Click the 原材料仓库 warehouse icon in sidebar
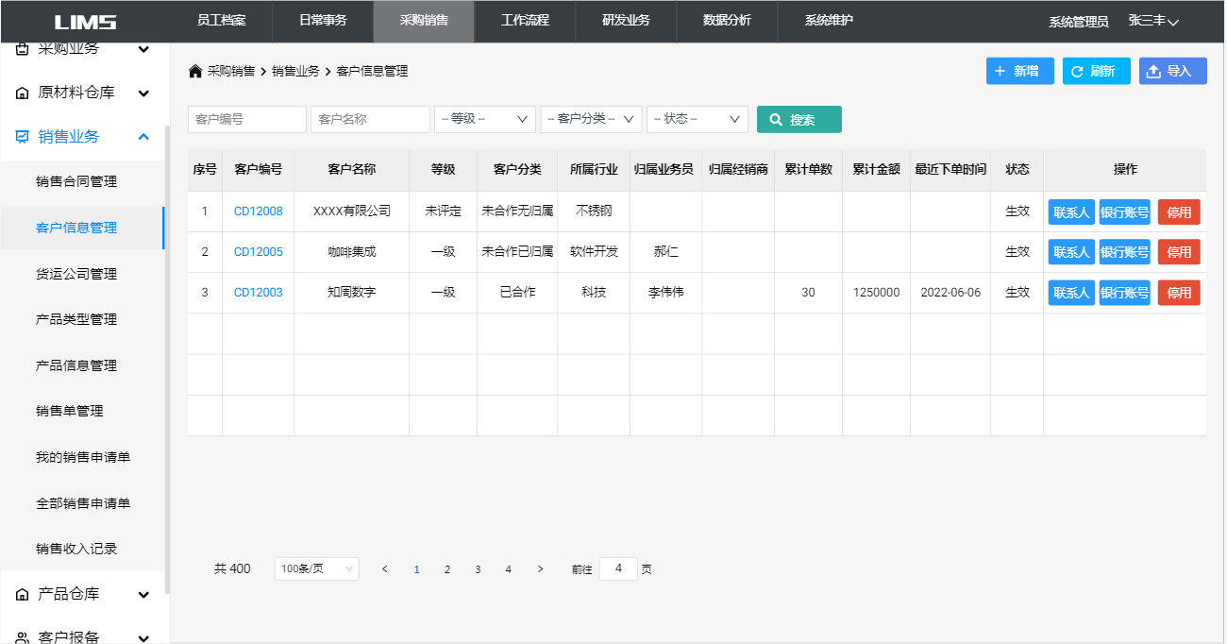The height and width of the screenshot is (644, 1227). (x=23, y=93)
